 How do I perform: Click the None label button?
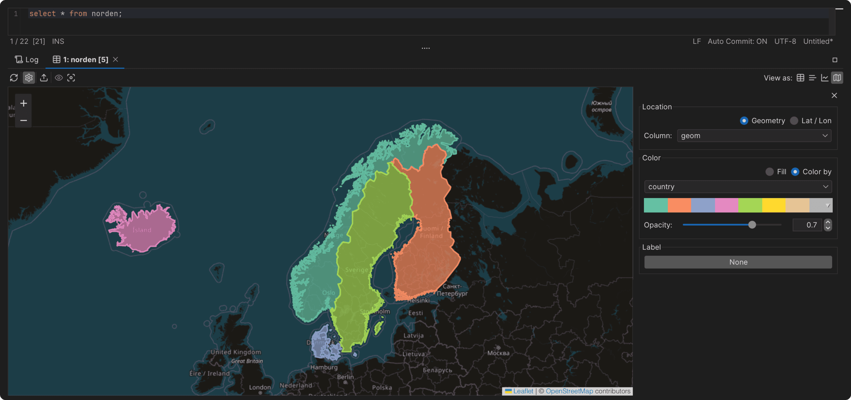[738, 262]
